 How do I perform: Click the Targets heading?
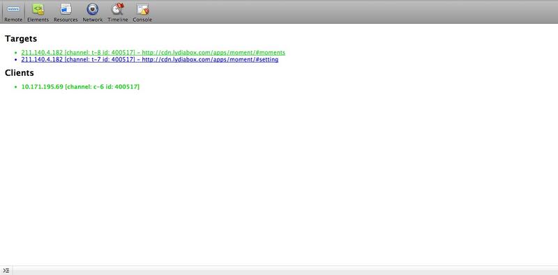point(21,39)
